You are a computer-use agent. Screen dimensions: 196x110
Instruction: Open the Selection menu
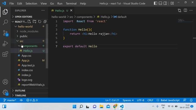31,3
